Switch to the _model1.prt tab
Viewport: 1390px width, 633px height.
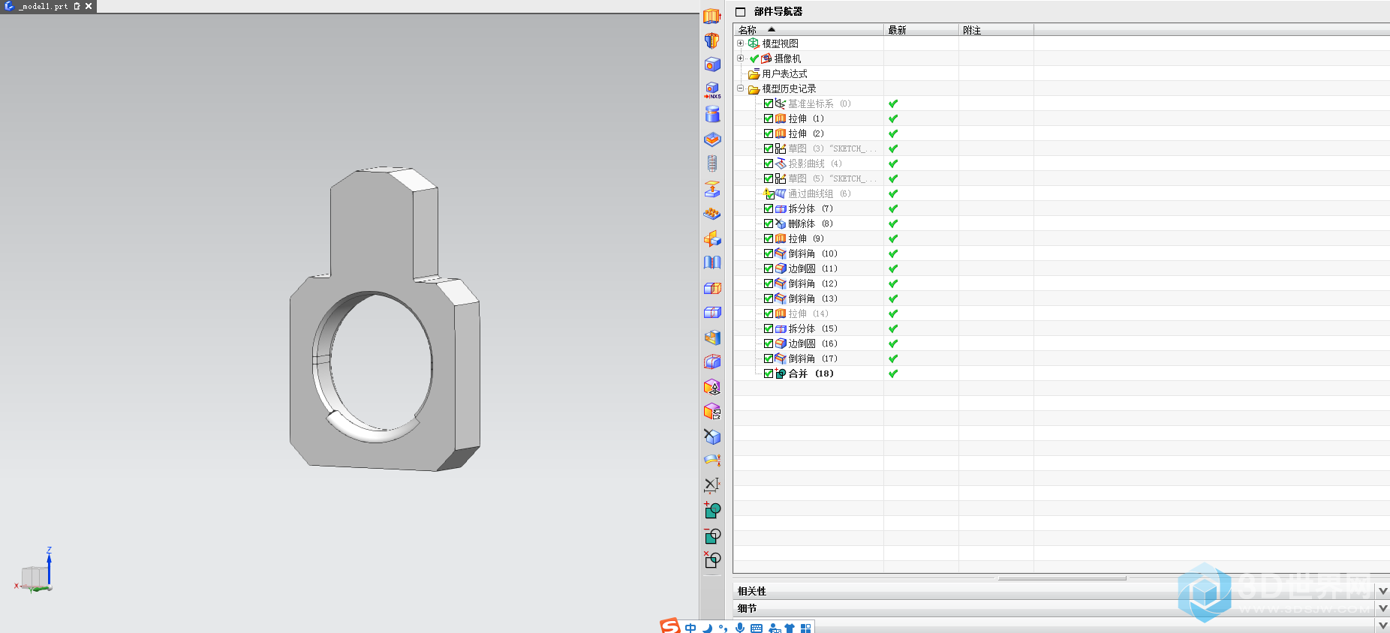tap(44, 6)
